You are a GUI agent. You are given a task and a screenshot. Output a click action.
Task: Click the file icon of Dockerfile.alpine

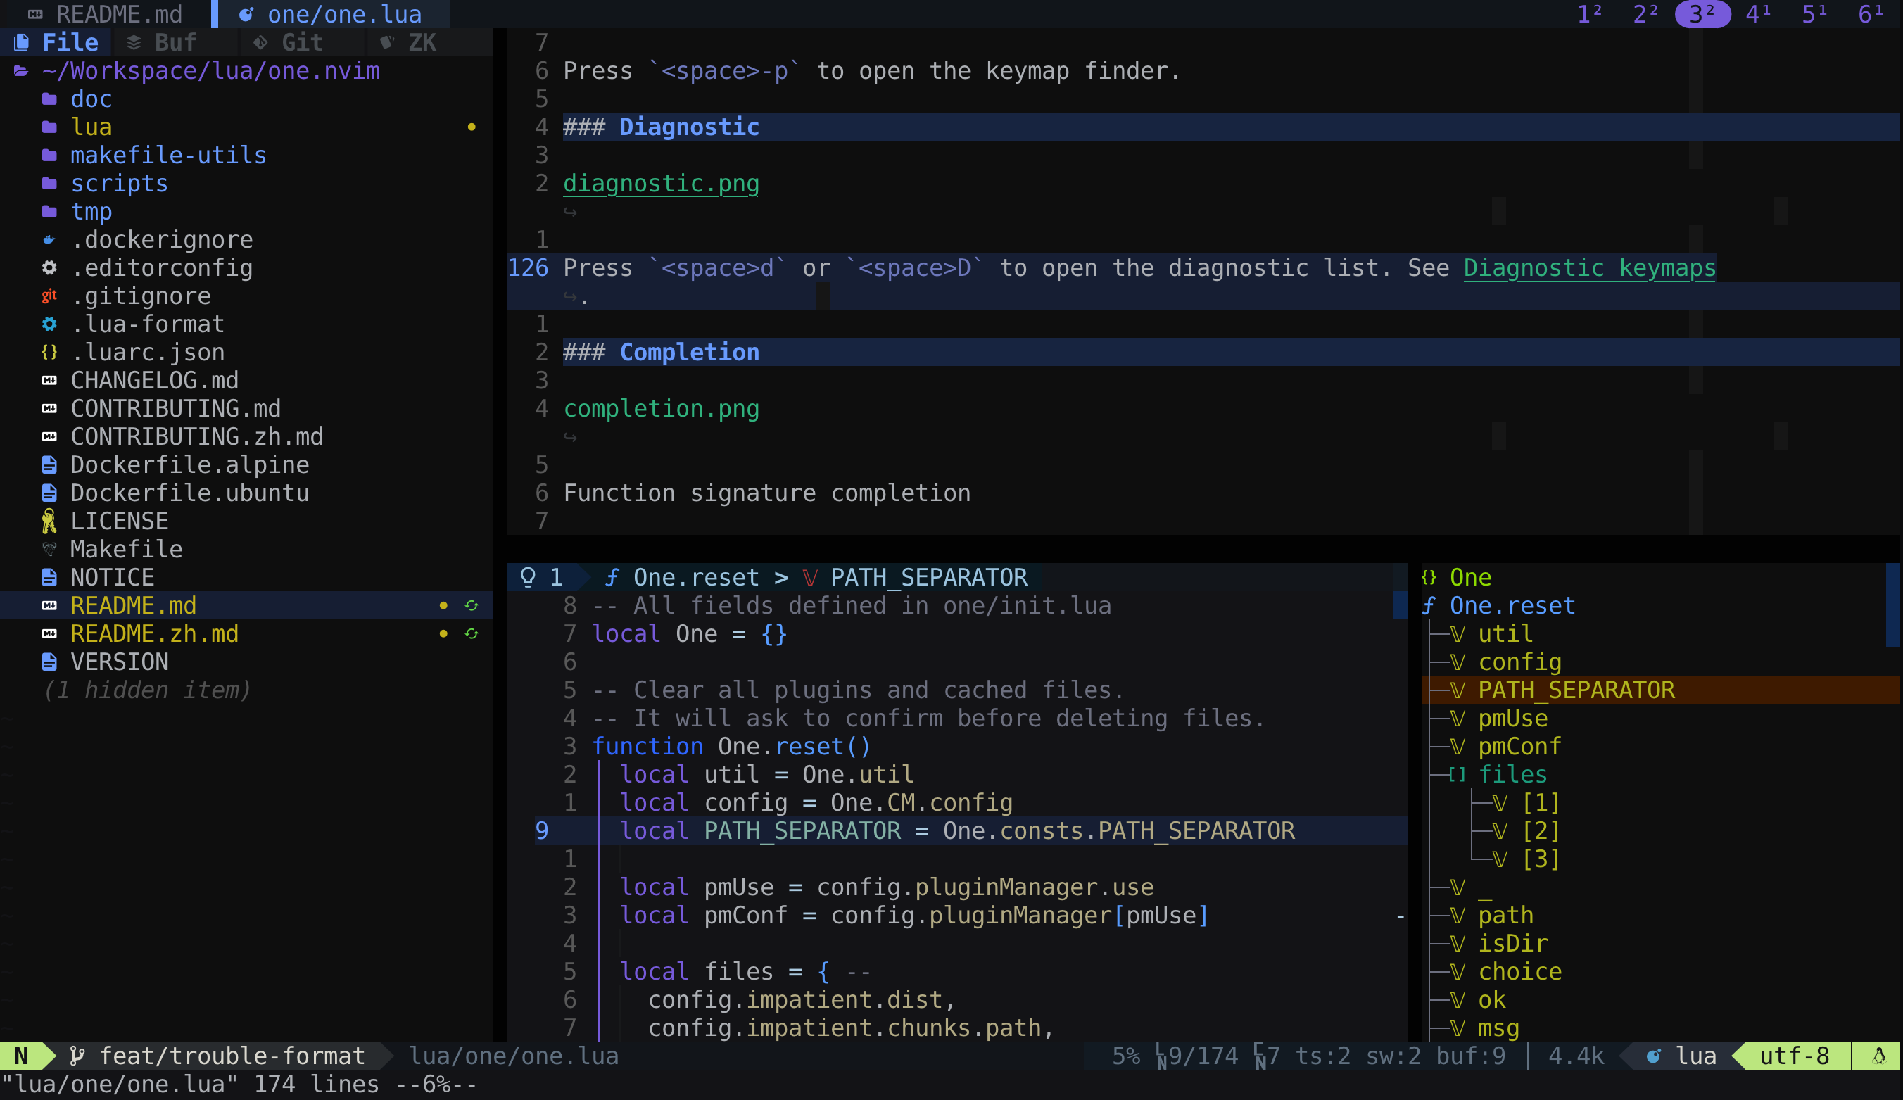(49, 464)
